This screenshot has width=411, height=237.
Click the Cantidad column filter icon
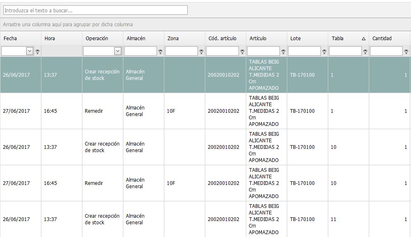(x=406, y=52)
